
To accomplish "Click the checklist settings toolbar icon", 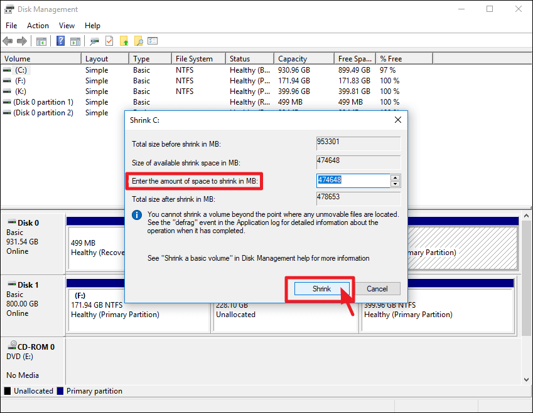I will 153,41.
